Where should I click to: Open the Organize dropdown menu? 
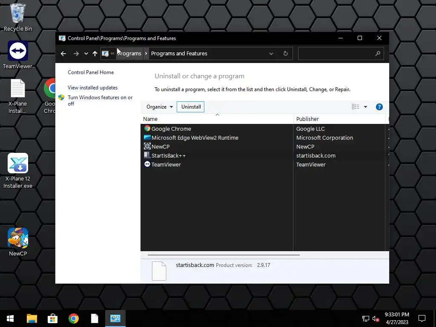coord(160,107)
